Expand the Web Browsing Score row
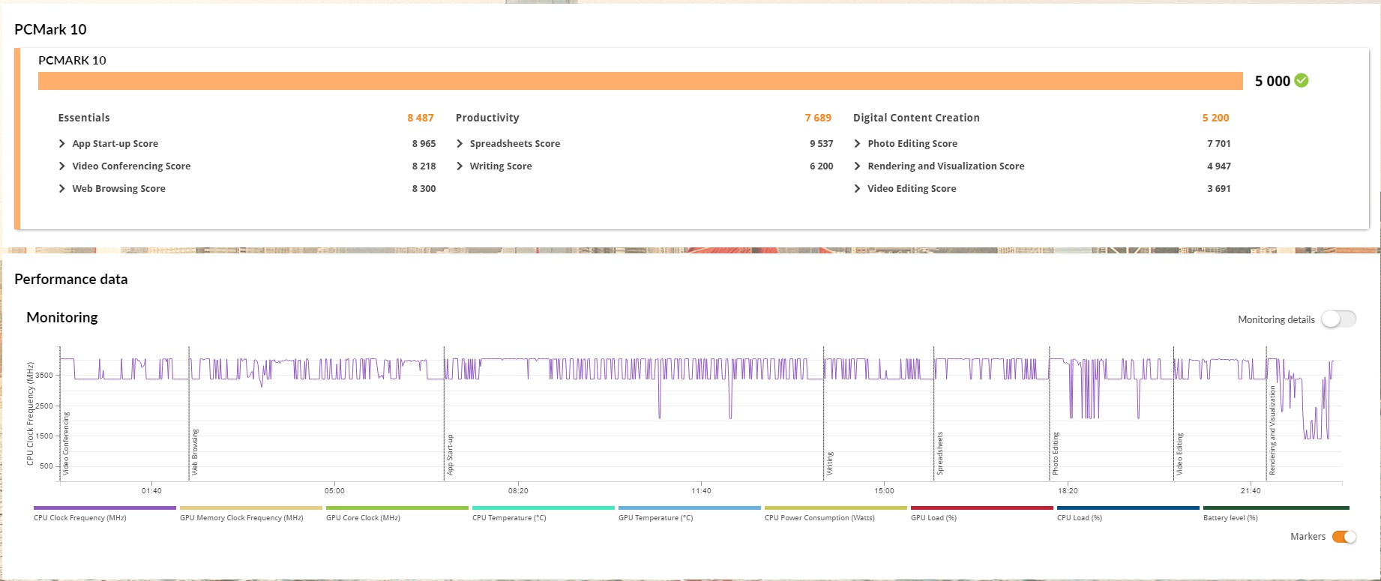This screenshot has width=1381, height=581. click(x=62, y=189)
